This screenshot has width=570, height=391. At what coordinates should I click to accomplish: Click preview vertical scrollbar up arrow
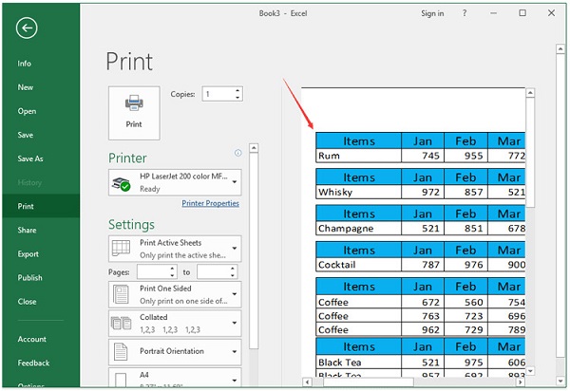click(530, 93)
